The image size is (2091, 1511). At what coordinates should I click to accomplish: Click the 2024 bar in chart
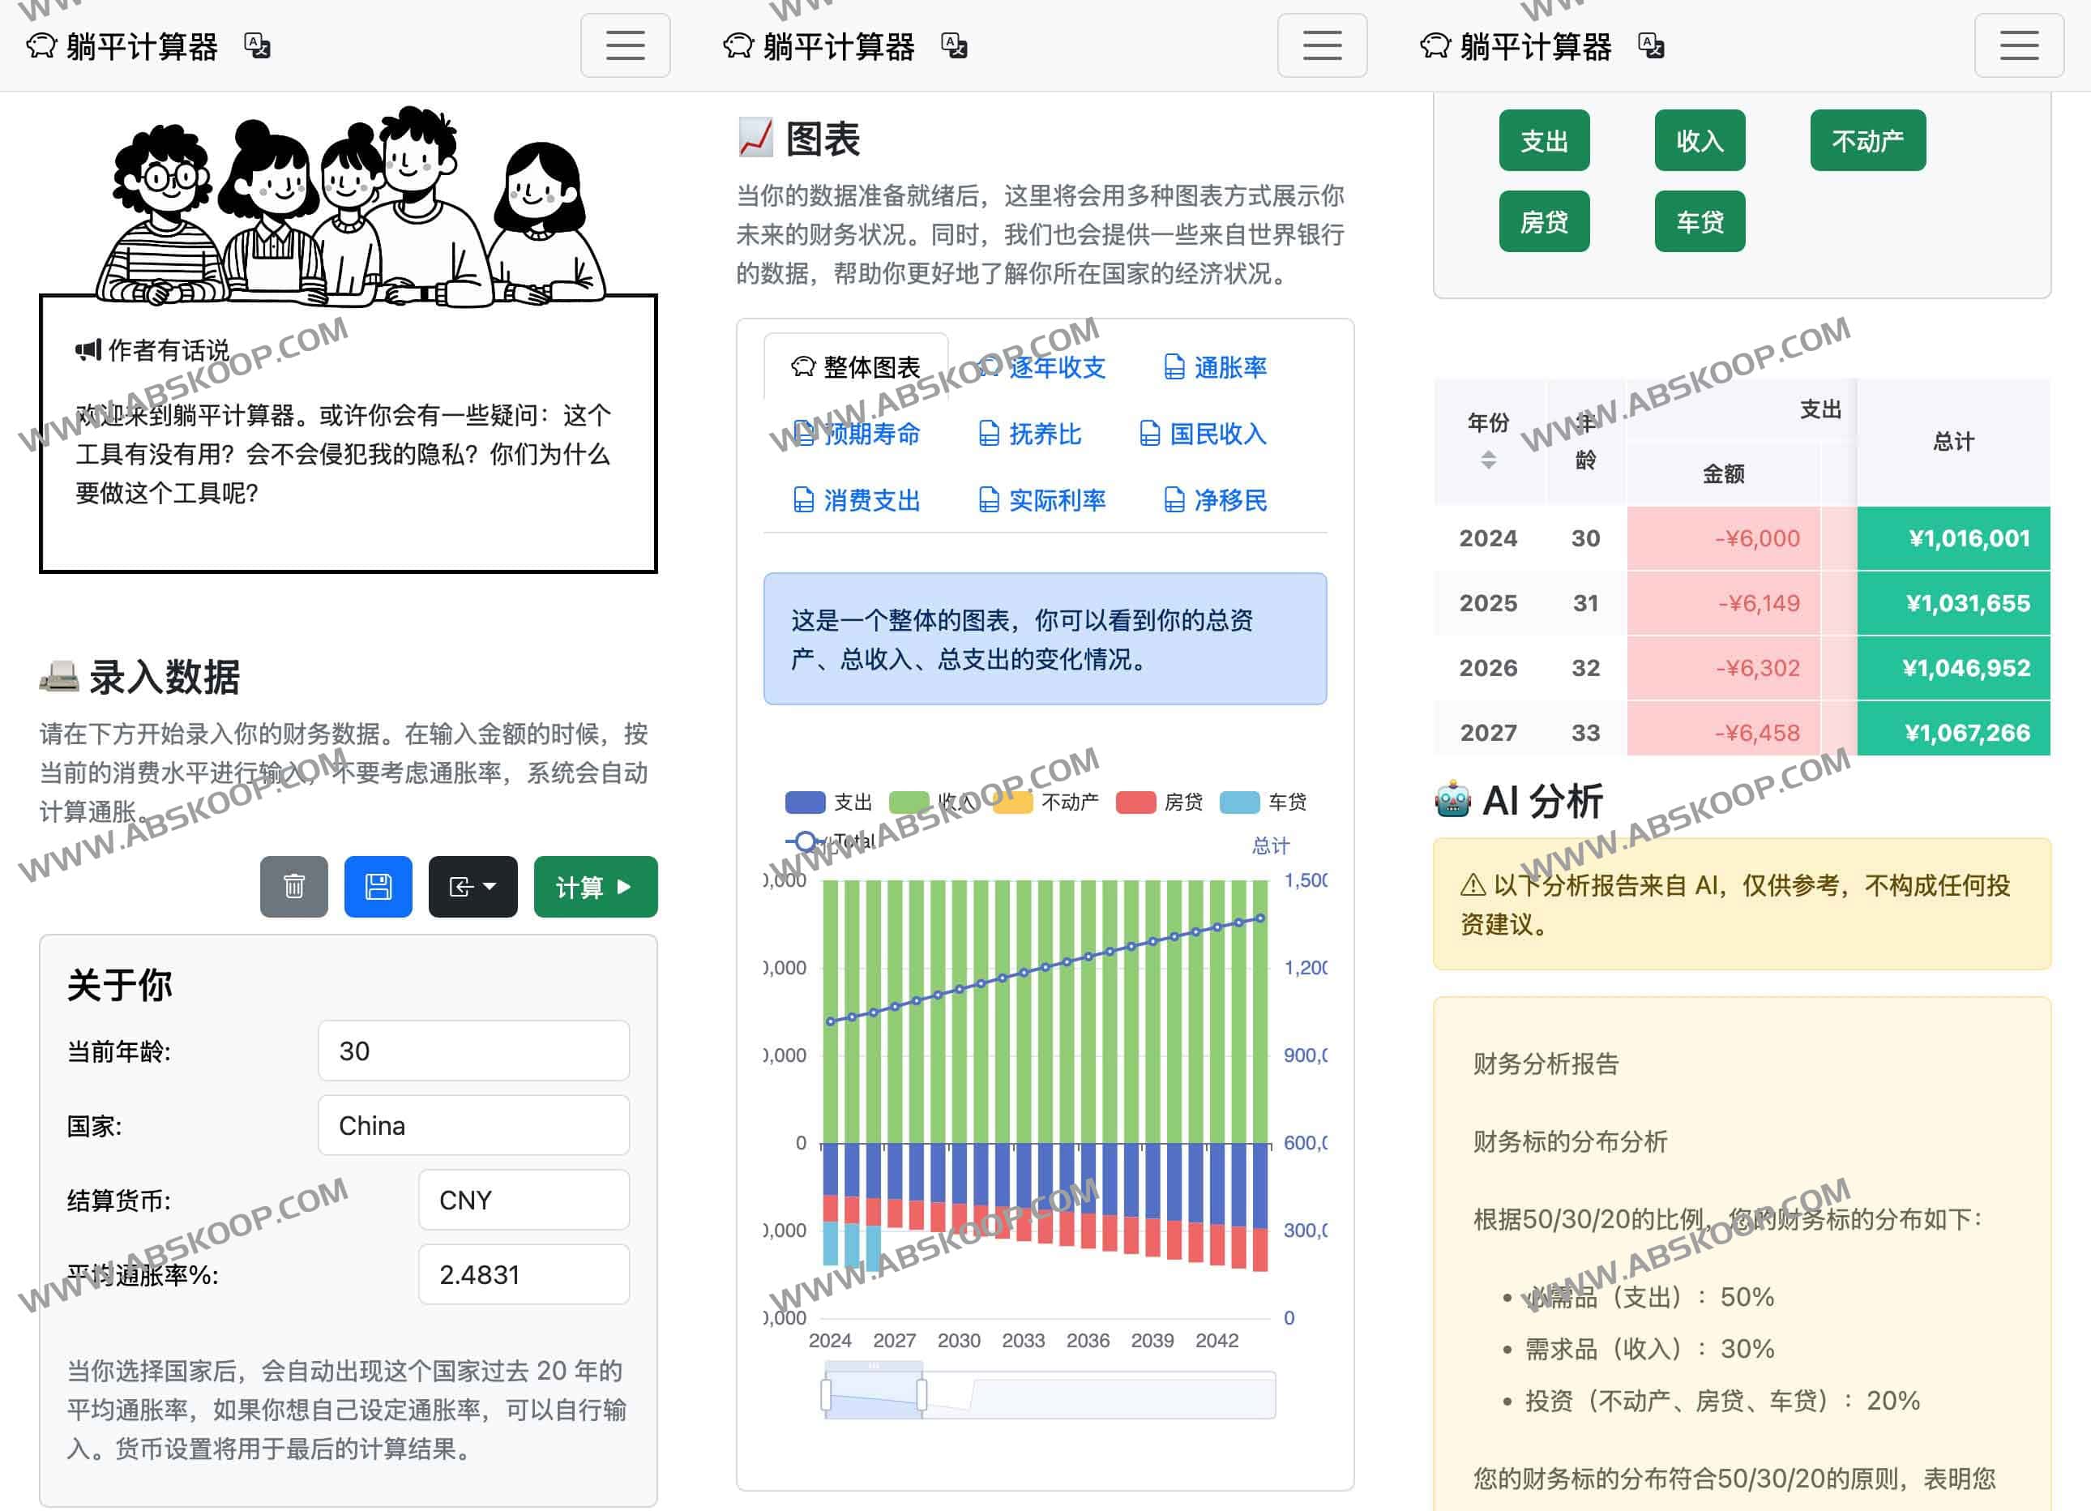pyautogui.click(x=830, y=1074)
